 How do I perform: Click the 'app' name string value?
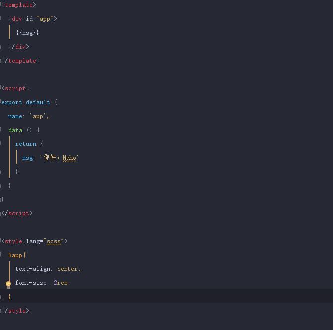tap(38, 116)
